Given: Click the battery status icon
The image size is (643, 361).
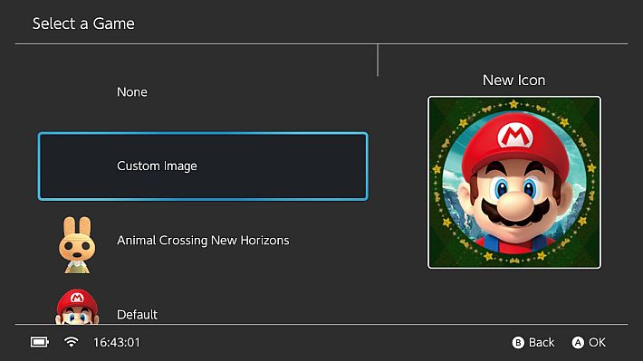Looking at the screenshot, I should pos(39,342).
